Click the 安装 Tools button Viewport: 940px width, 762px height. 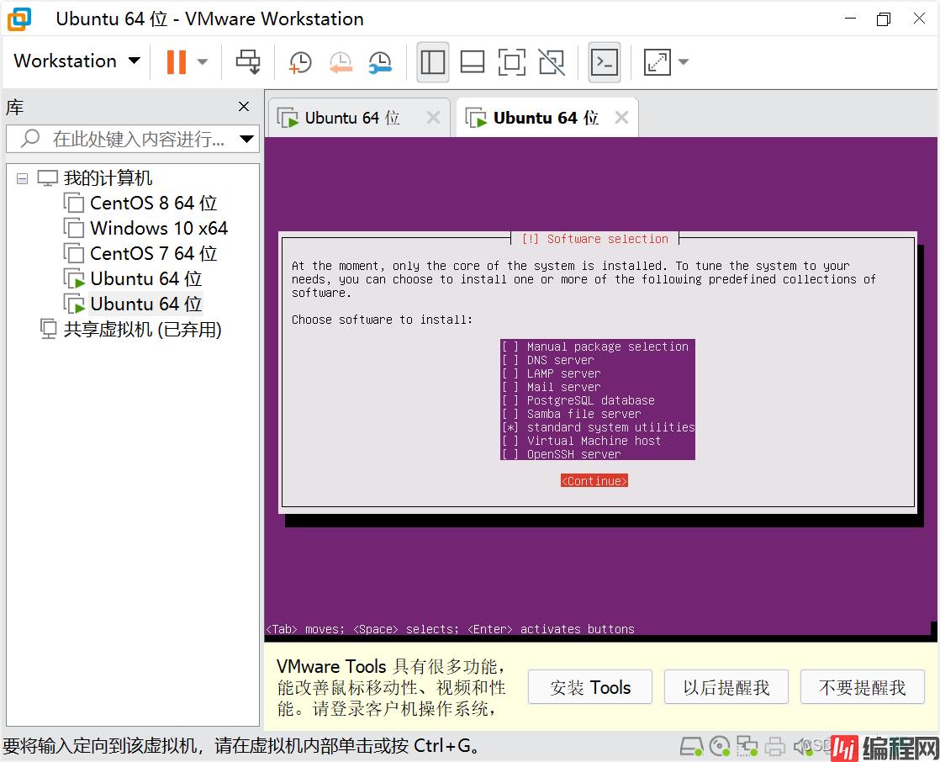coord(590,687)
